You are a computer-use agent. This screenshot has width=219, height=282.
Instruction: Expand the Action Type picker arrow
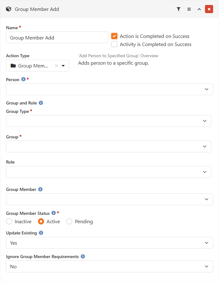click(63, 66)
